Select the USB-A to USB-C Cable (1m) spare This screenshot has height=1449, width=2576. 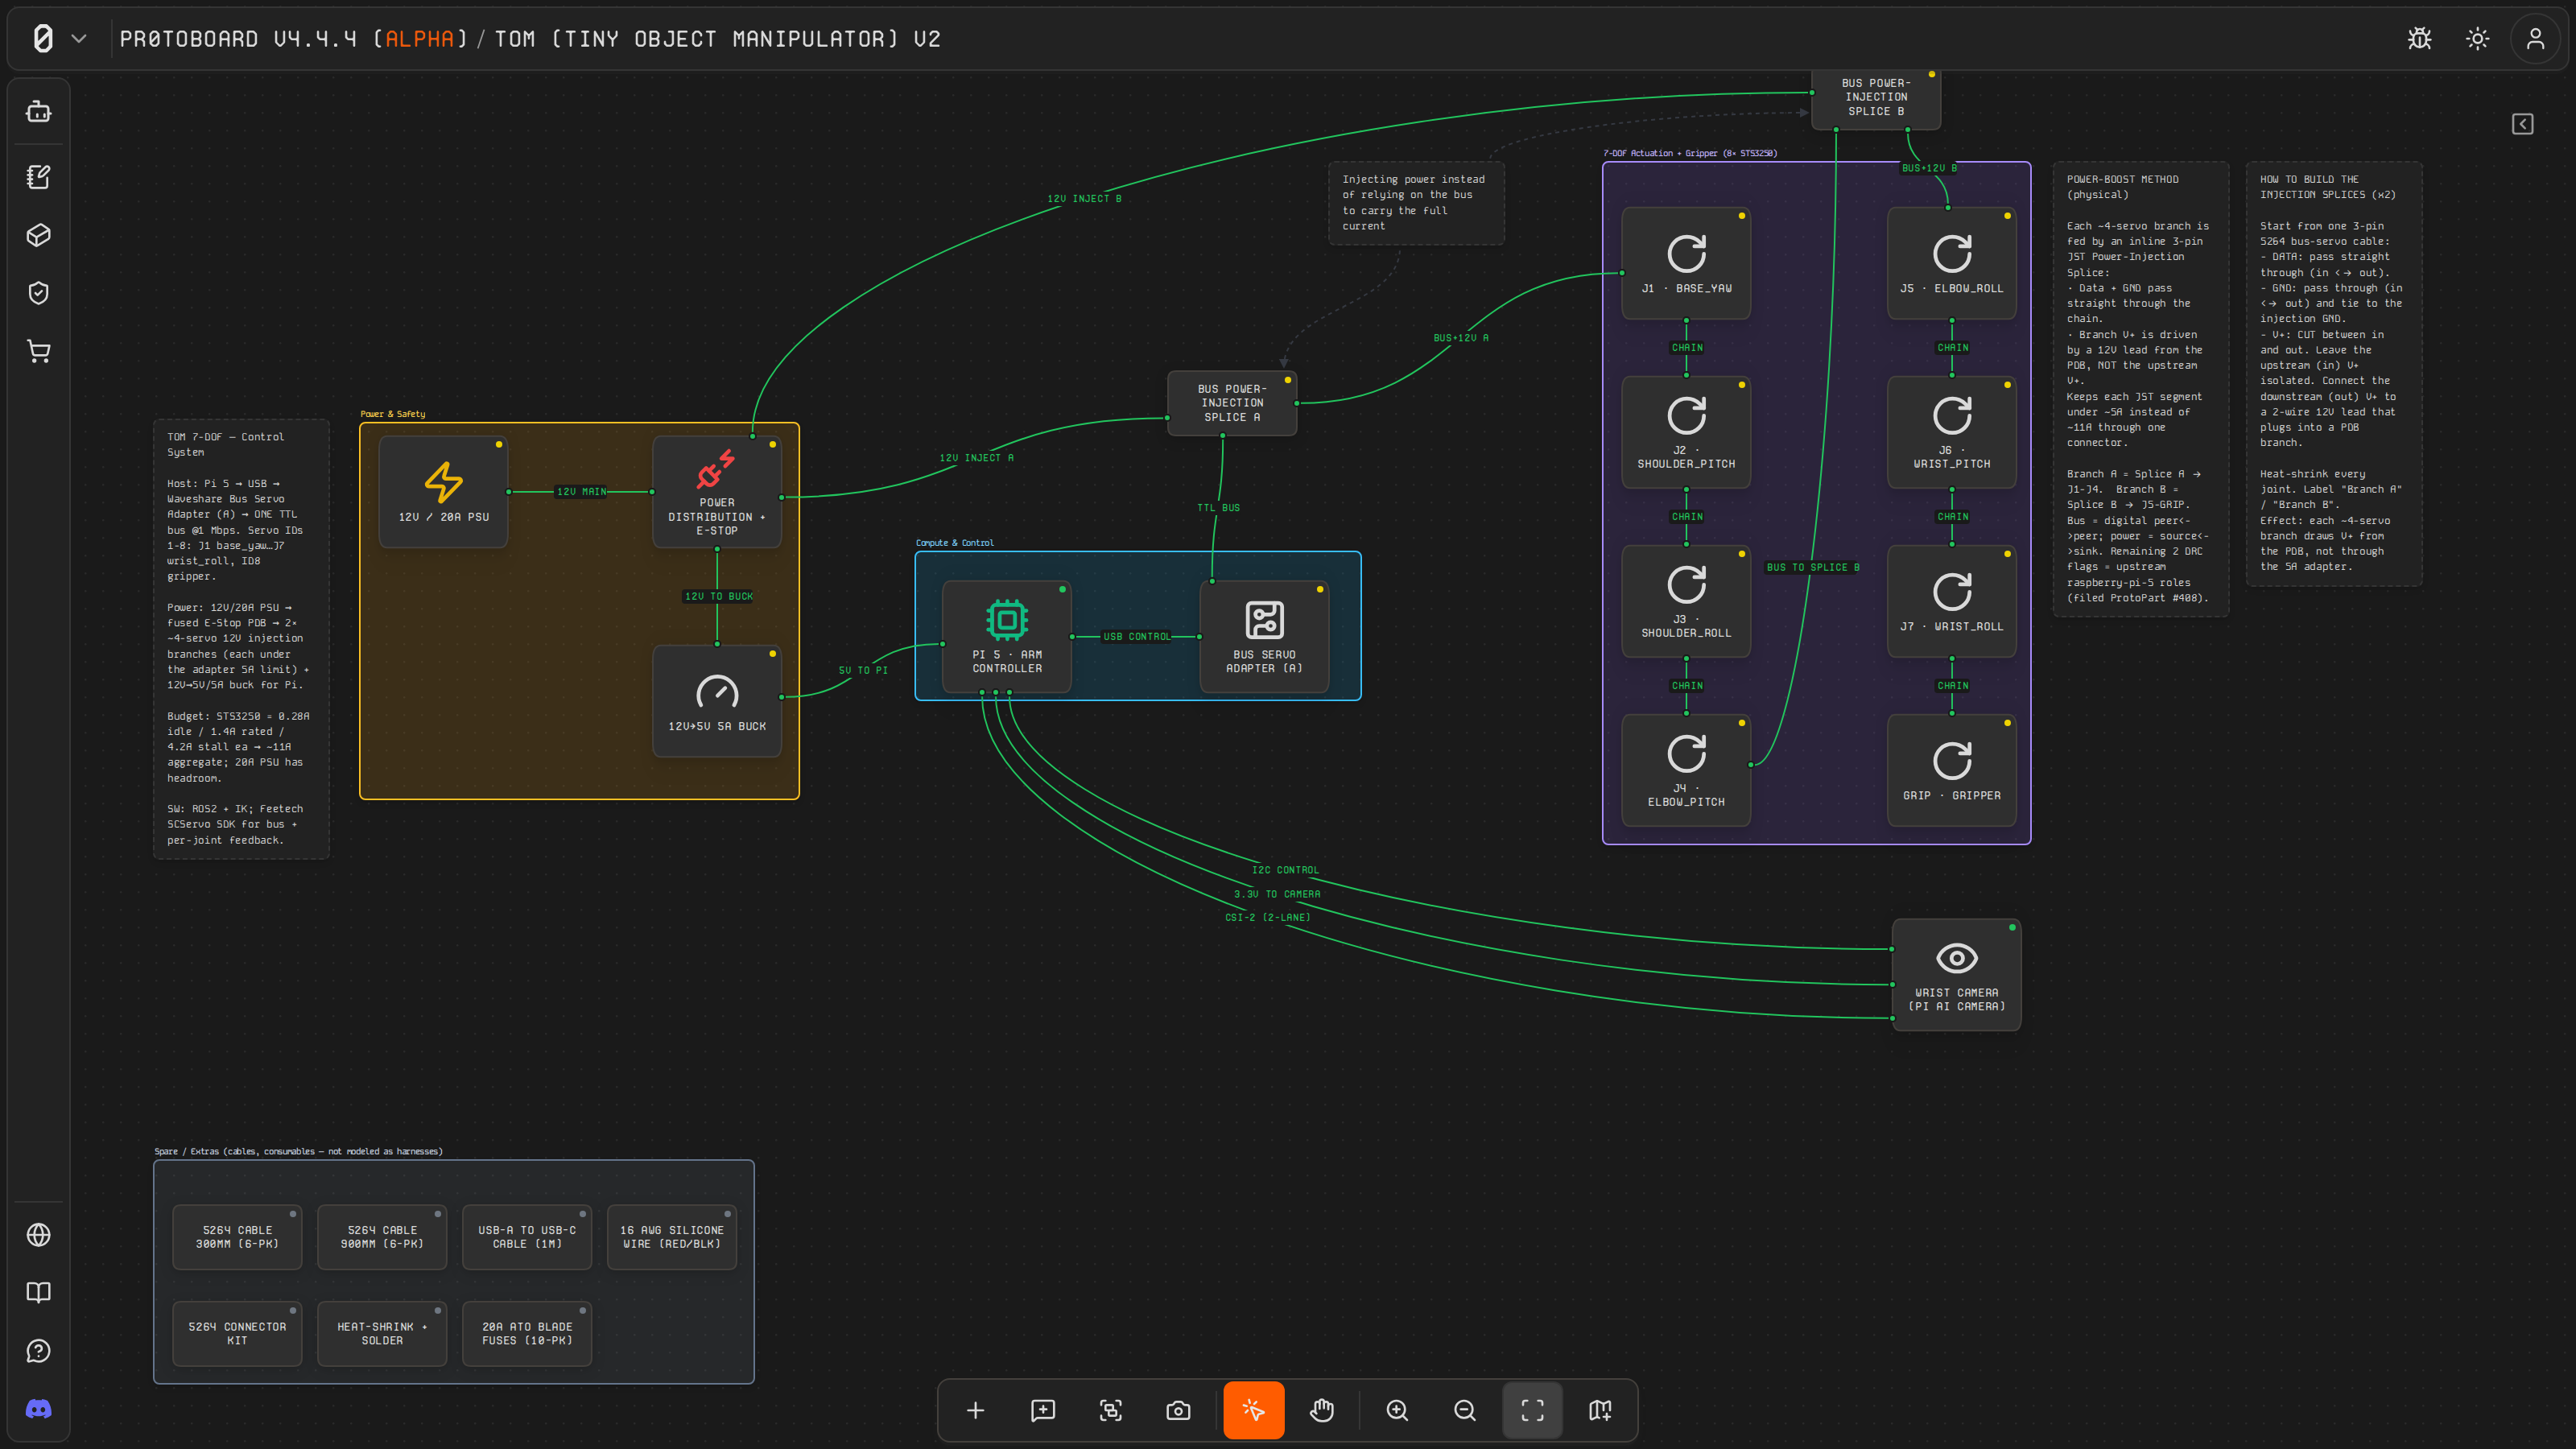click(x=527, y=1237)
